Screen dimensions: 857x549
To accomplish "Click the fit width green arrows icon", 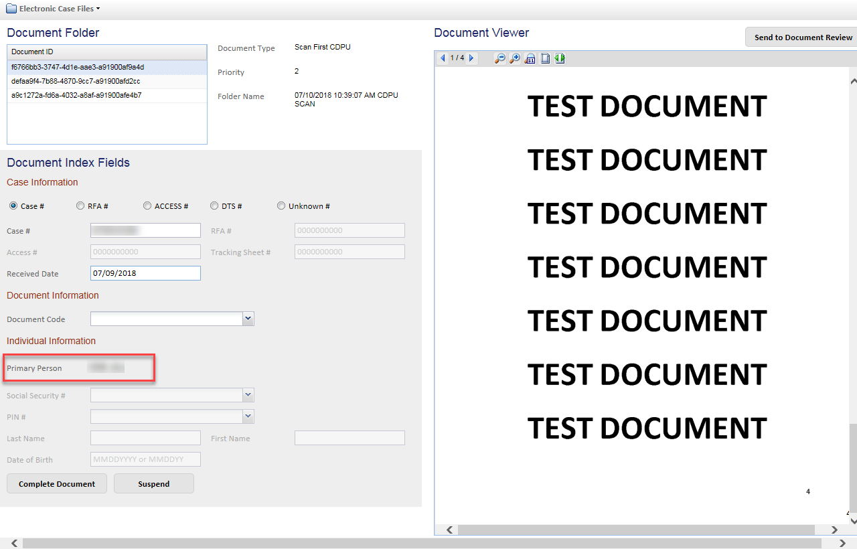I will click(560, 58).
